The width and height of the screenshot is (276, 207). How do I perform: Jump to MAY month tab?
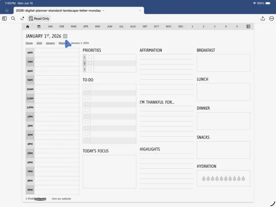[98, 27]
